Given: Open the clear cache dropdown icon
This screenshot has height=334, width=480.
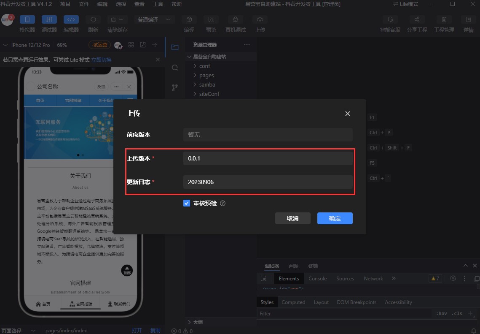Looking at the screenshot, I should 117,19.
